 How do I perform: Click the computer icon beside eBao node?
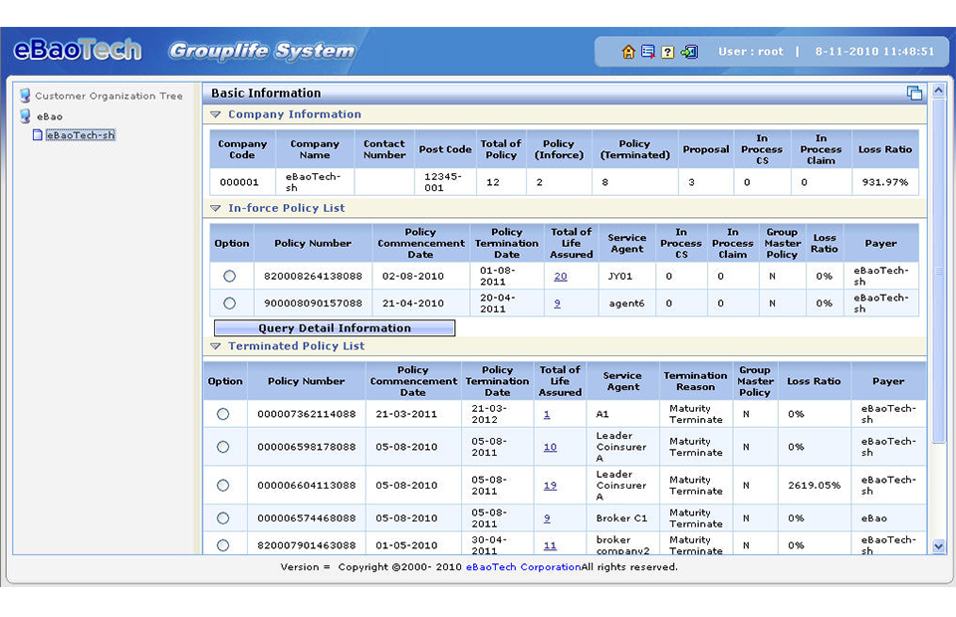pos(25,115)
